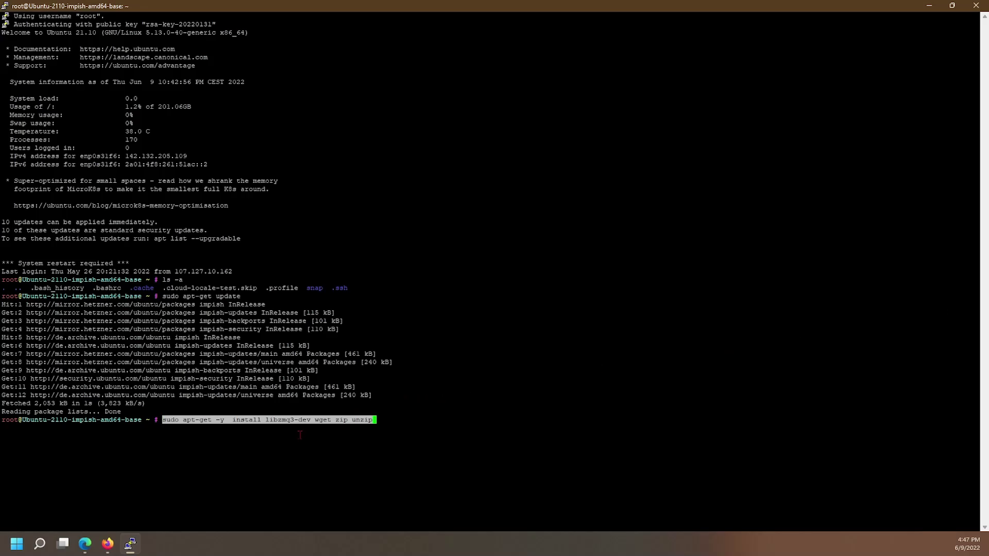Click the IPv4 address "142.132.205.109"
The width and height of the screenshot is (989, 556).
pyautogui.click(x=156, y=156)
